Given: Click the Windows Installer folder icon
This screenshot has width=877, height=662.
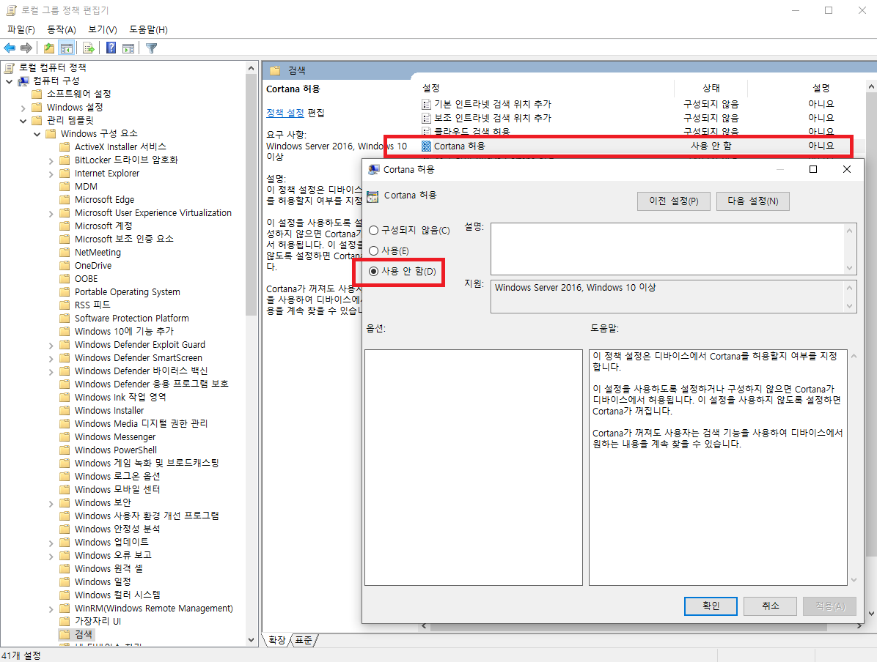Looking at the screenshot, I should tap(65, 410).
